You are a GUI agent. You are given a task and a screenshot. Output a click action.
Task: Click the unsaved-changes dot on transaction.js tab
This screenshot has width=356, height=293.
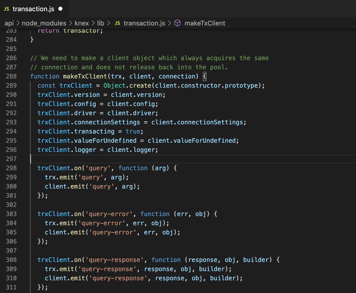click(x=60, y=9)
